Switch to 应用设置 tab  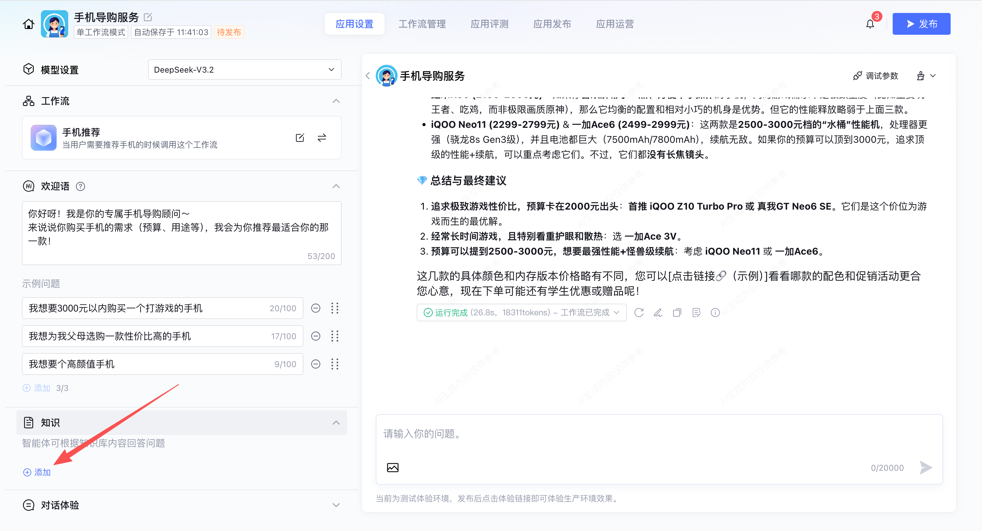354,24
